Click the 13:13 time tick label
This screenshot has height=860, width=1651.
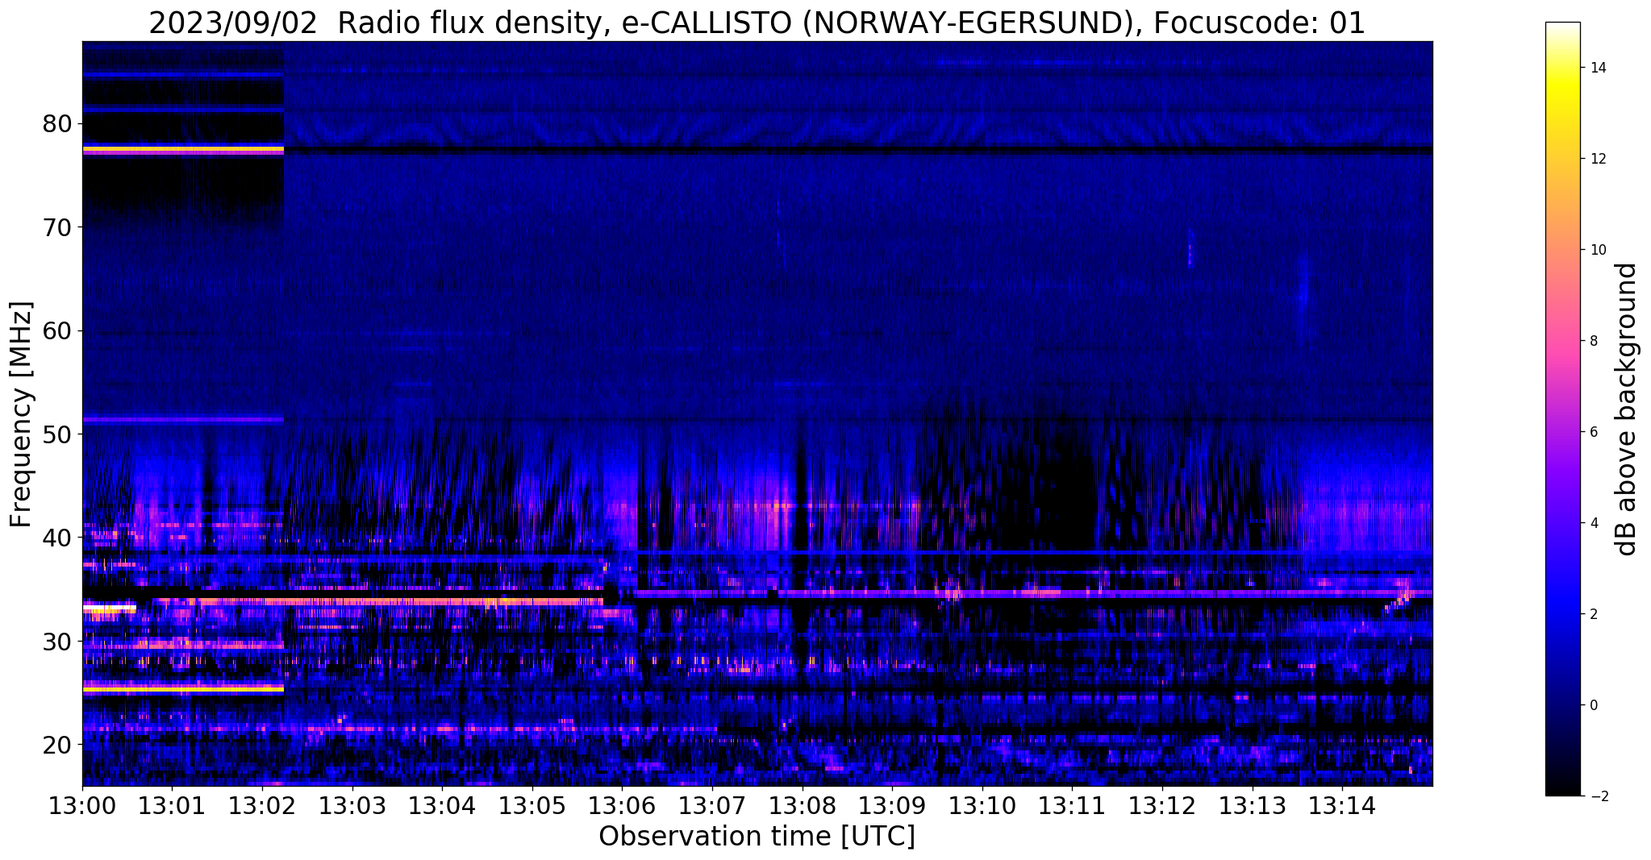(1253, 806)
